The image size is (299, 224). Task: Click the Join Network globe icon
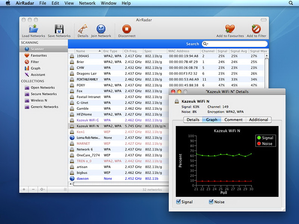(x=101, y=29)
